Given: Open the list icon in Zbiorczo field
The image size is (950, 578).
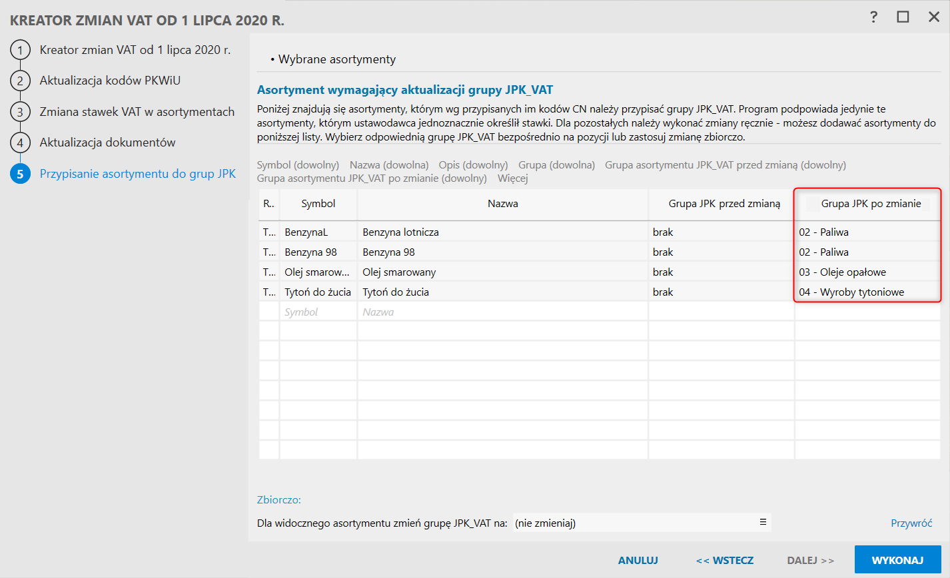Looking at the screenshot, I should 763,523.
